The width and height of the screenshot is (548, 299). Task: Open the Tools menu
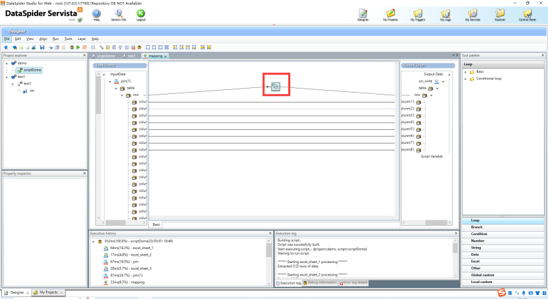tap(68, 39)
